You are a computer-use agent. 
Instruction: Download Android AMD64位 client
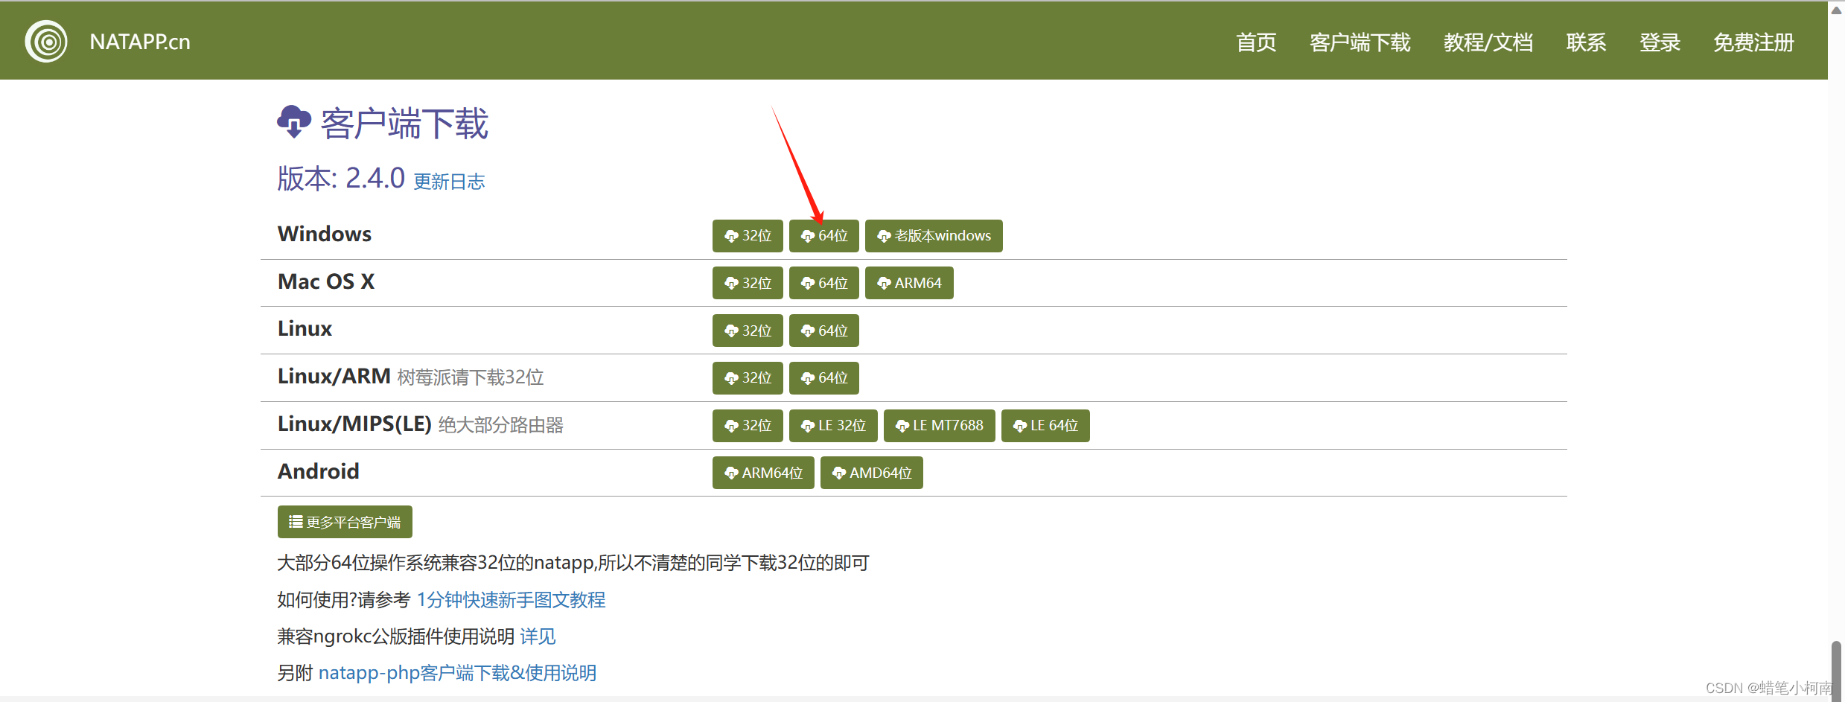871,473
